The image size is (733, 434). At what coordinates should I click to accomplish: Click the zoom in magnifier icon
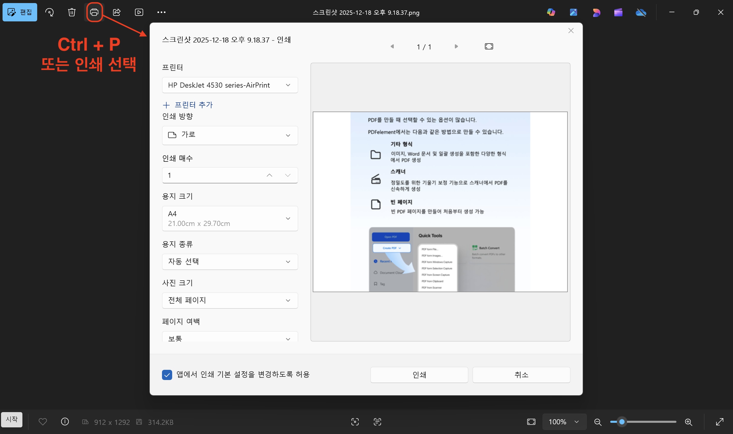click(688, 422)
